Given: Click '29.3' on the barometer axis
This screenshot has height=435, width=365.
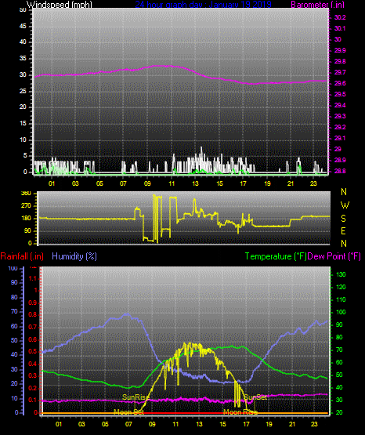Looking at the screenshot, I should (340, 116).
